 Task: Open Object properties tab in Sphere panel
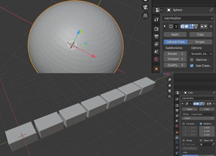point(156,69)
